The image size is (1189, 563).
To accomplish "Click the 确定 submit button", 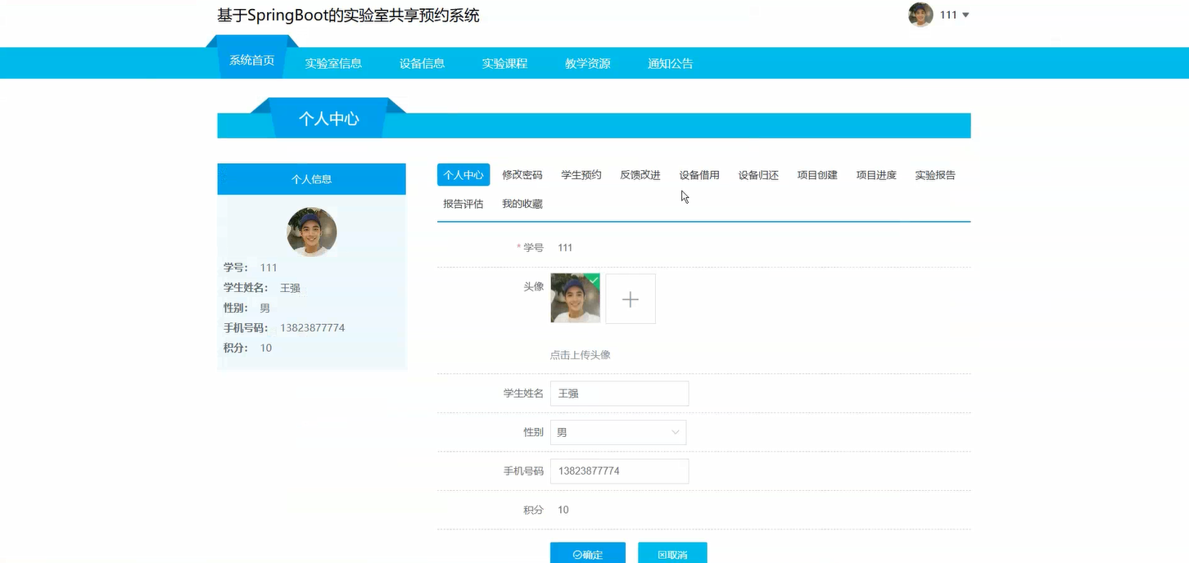I will tap(587, 553).
